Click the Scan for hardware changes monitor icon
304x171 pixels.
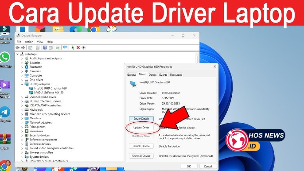click(65, 47)
